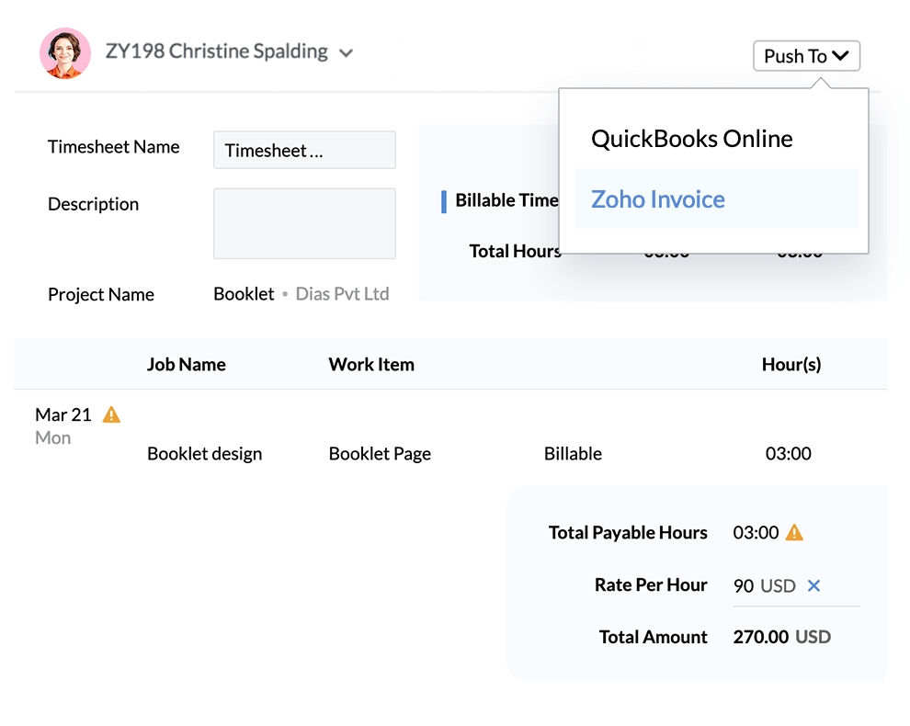The height and width of the screenshot is (726, 910).
Task: Open the Push To dropdown button
Action: (x=806, y=56)
